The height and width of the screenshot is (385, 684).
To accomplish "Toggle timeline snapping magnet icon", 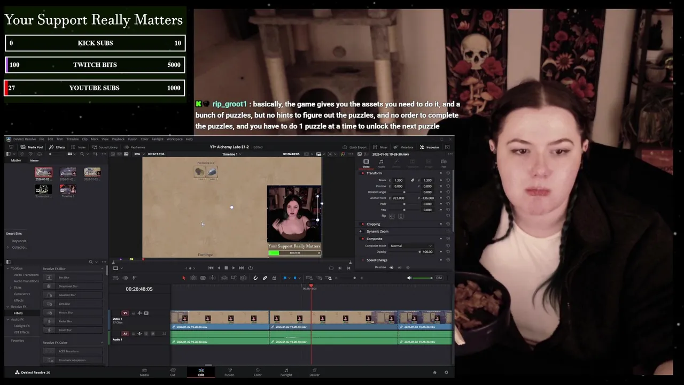I will click(x=255, y=278).
